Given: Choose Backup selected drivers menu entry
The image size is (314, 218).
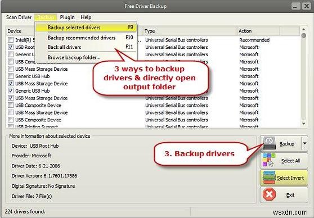Looking at the screenshot, I should click(86, 28).
